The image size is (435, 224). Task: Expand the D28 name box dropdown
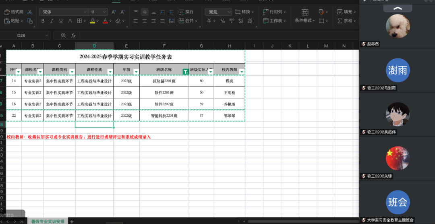[47, 35]
